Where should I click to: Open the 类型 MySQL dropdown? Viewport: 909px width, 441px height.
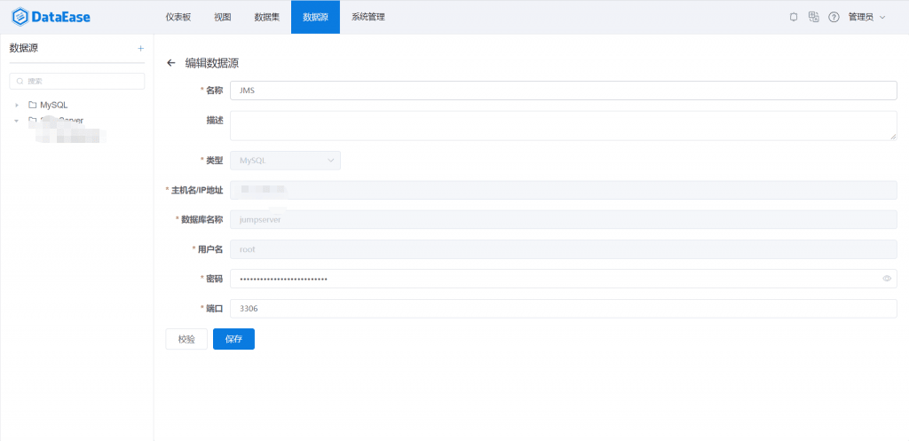285,161
